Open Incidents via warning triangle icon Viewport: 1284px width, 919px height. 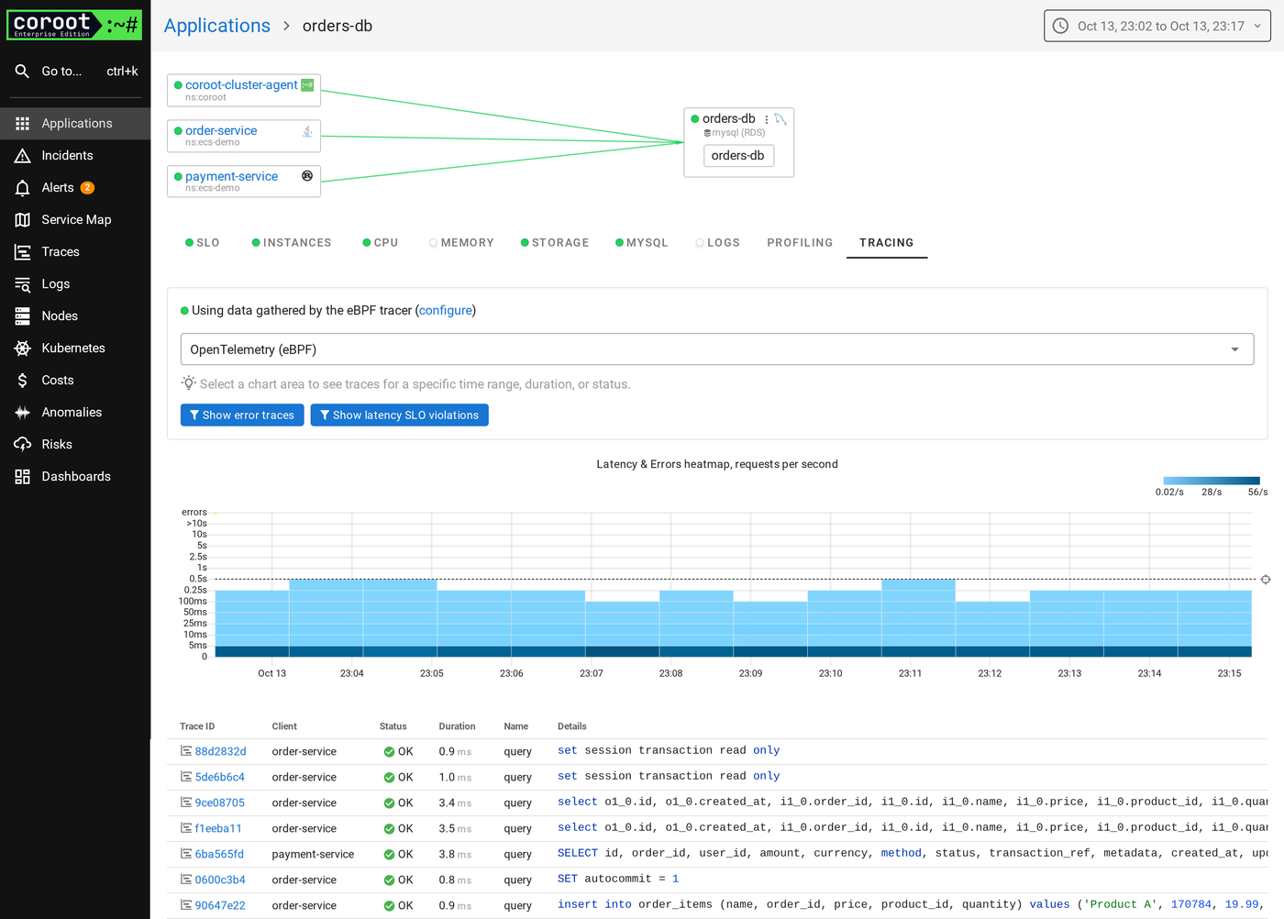click(x=23, y=156)
